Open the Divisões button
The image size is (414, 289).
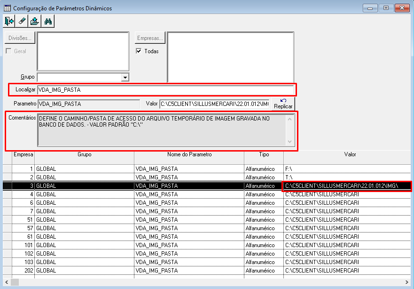click(x=20, y=38)
